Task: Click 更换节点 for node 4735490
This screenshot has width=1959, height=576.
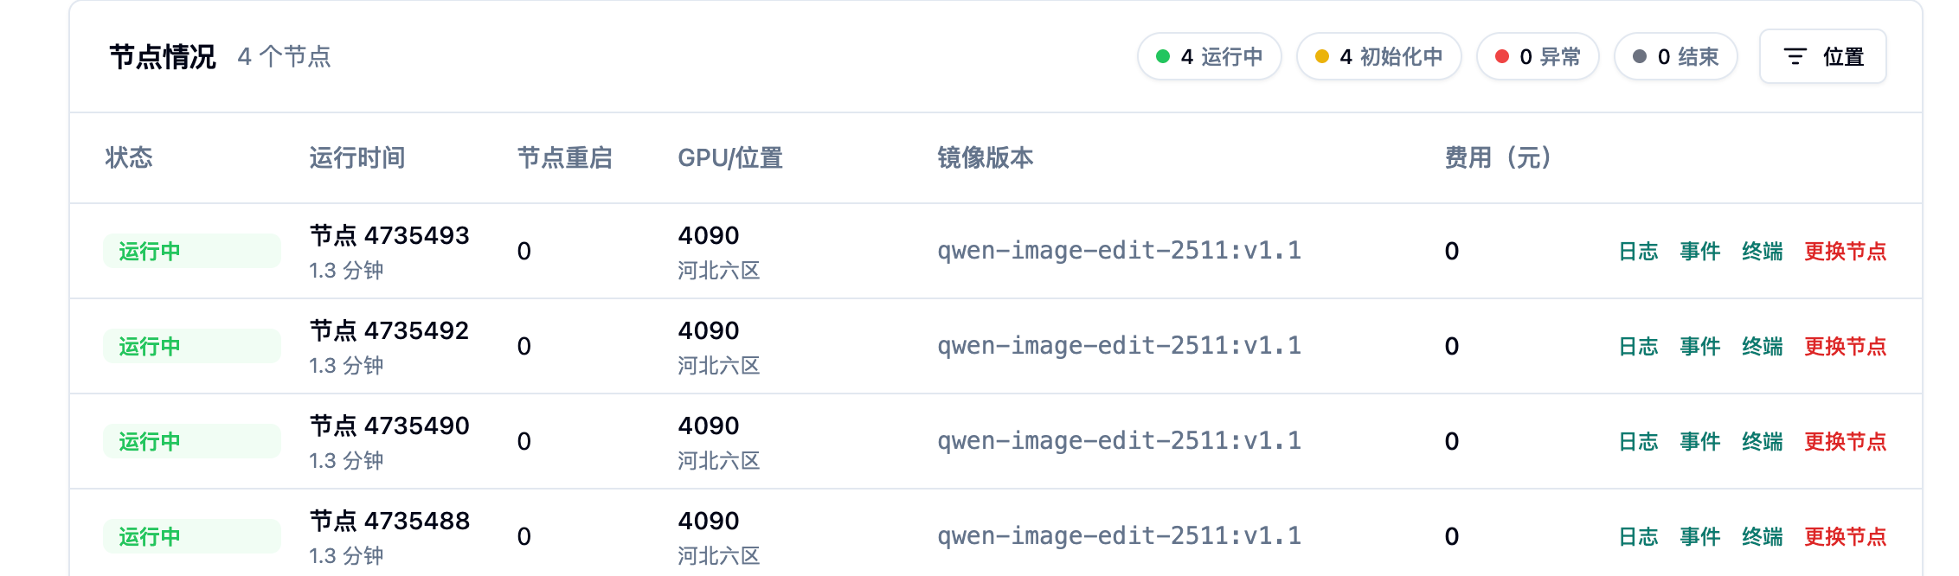Action: 1845,442
